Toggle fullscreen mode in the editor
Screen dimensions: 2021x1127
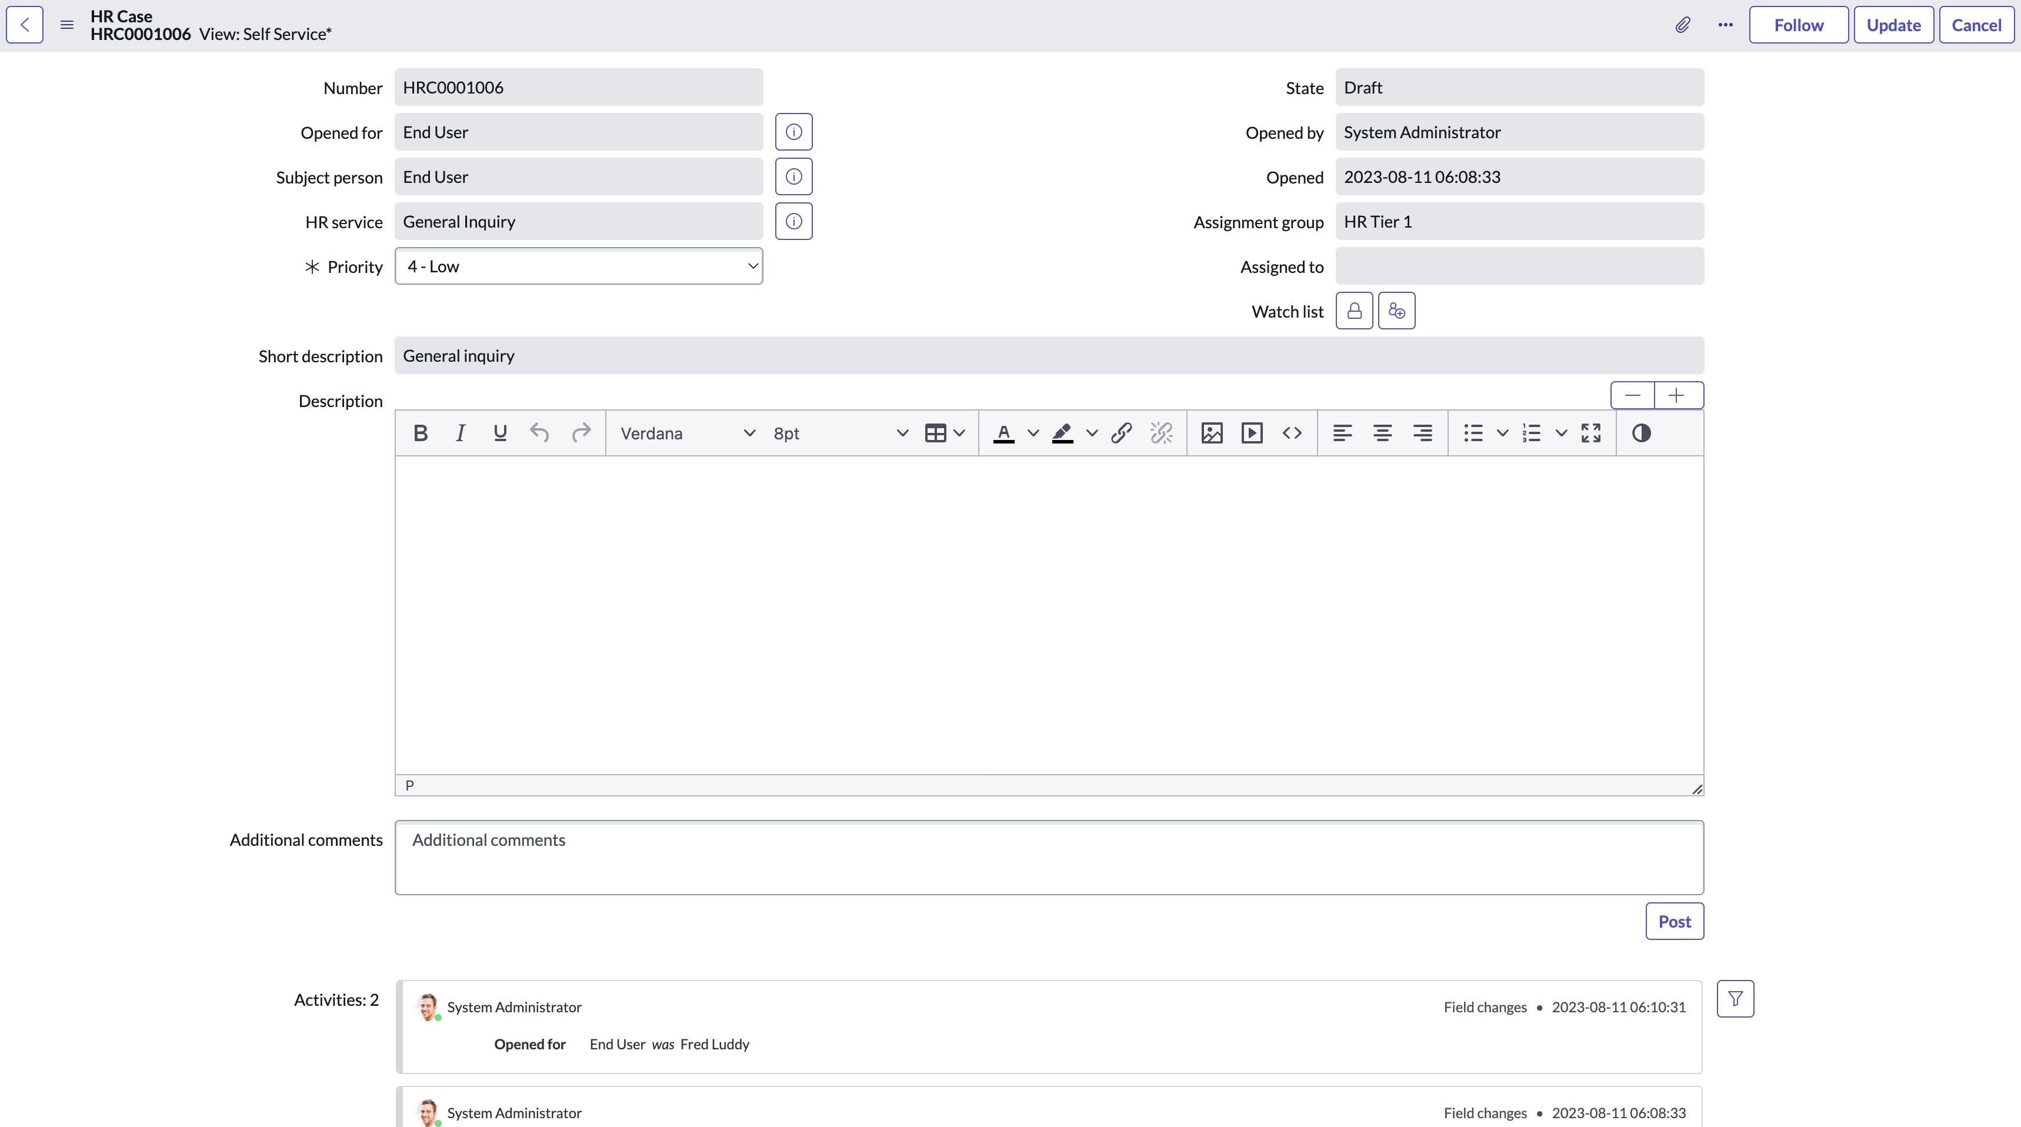(x=1591, y=434)
